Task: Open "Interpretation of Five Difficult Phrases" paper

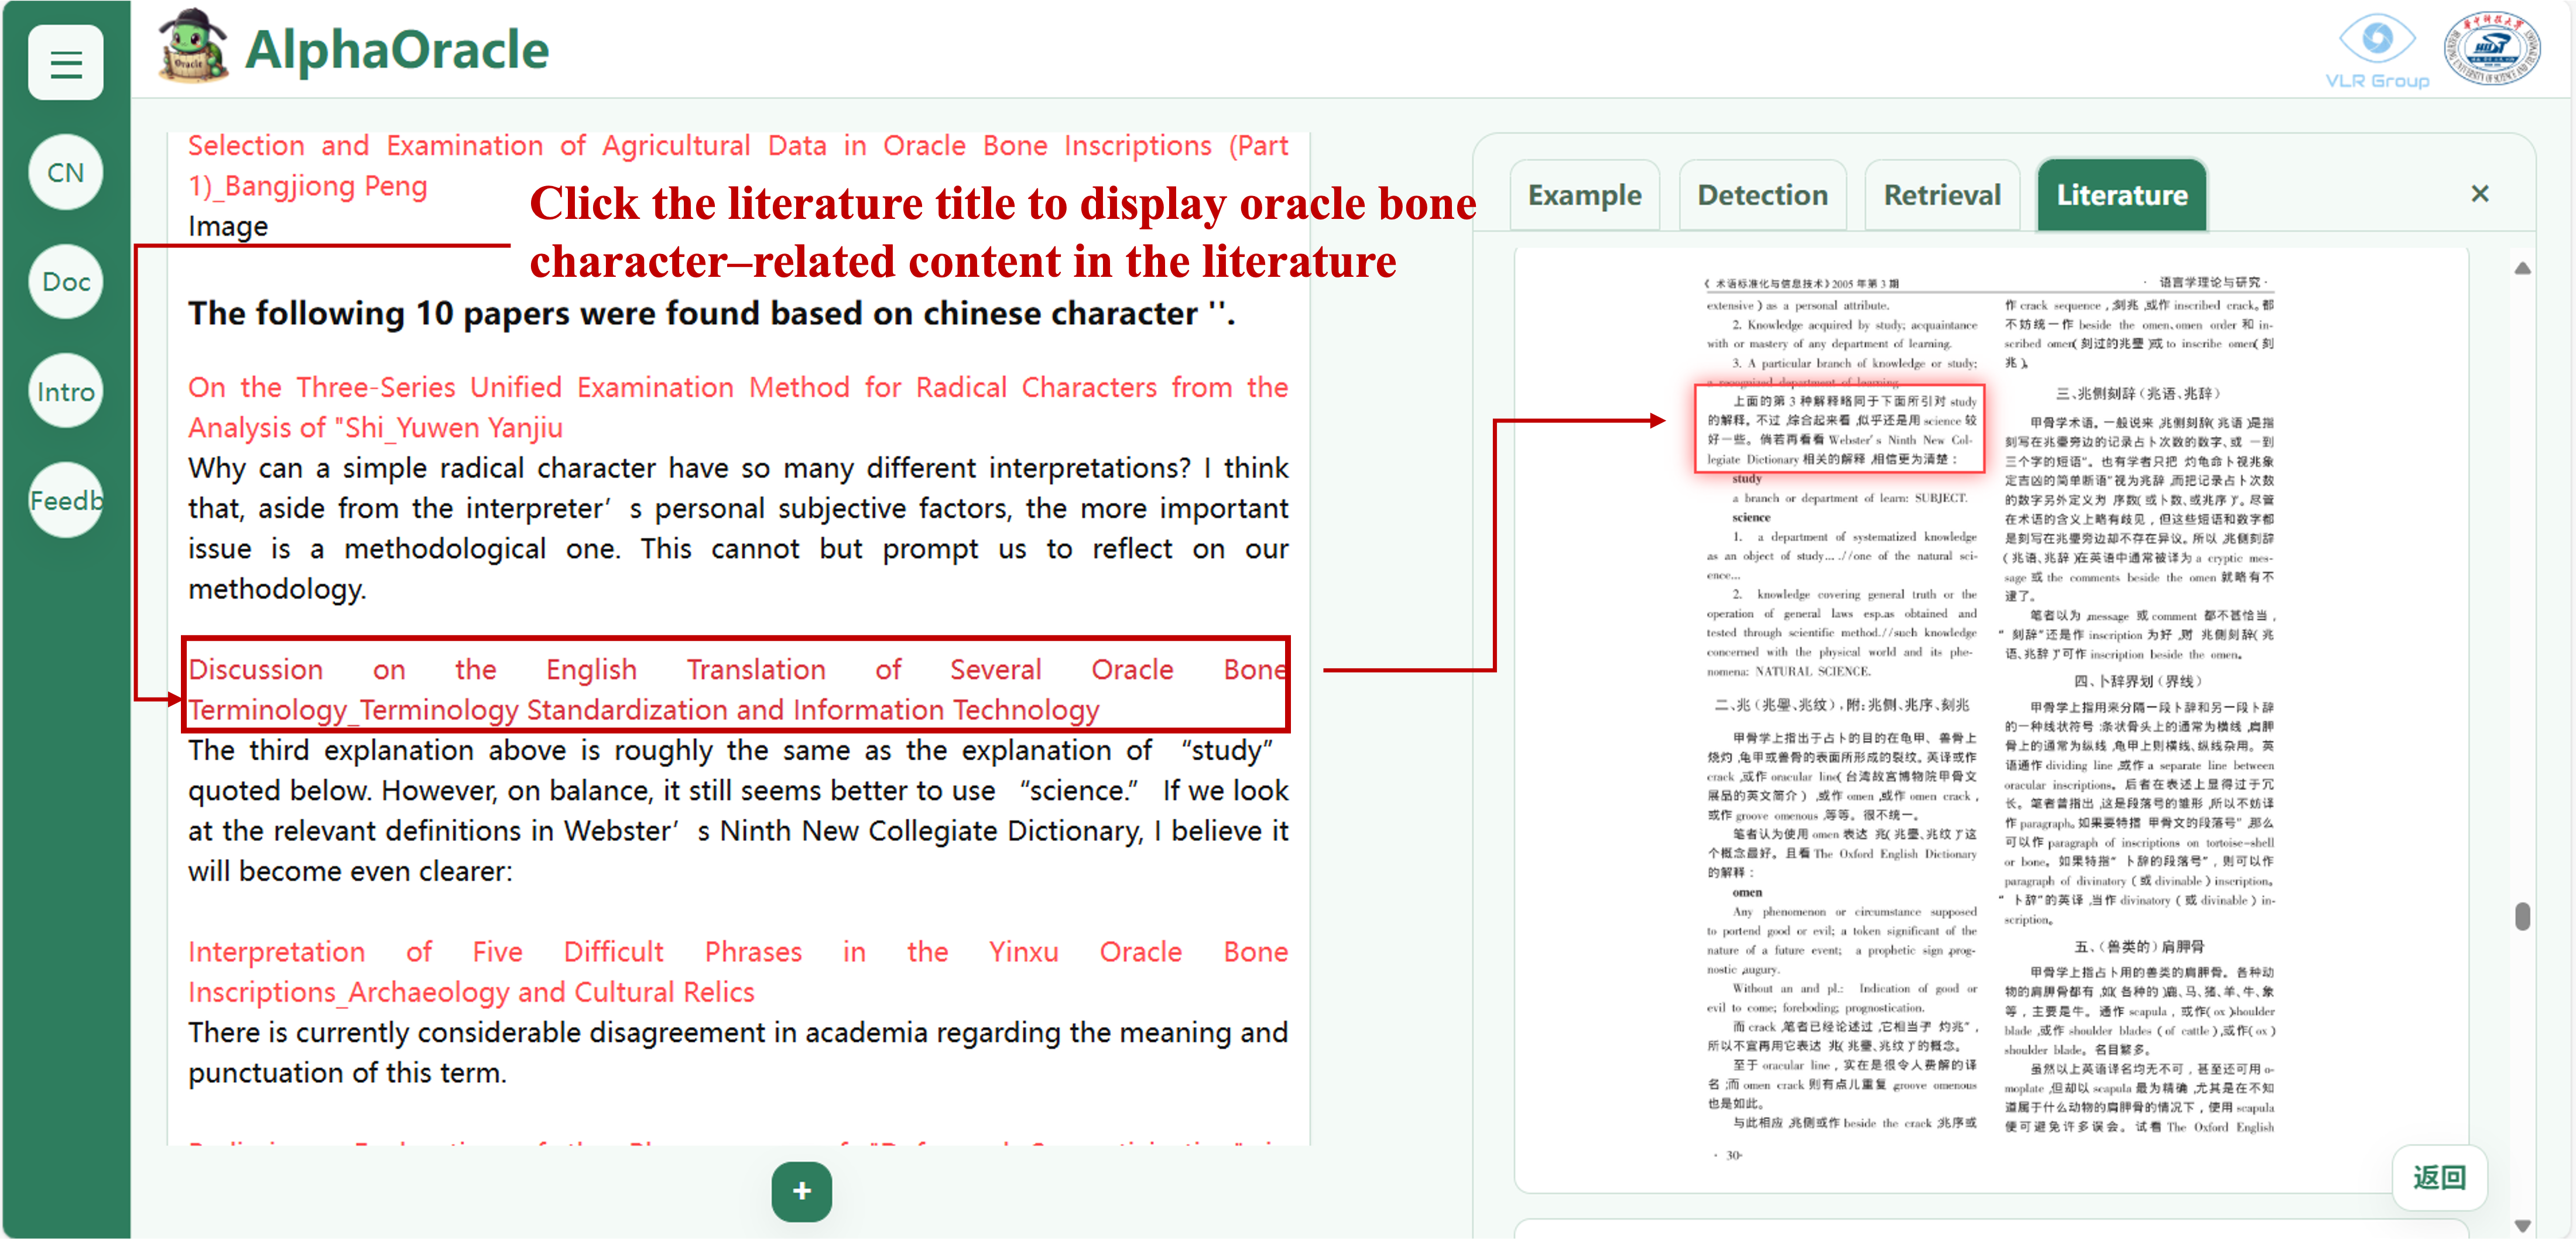Action: click(737, 971)
